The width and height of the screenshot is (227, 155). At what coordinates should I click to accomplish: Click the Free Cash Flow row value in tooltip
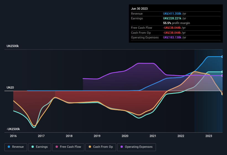pyautogui.click(x=172, y=28)
